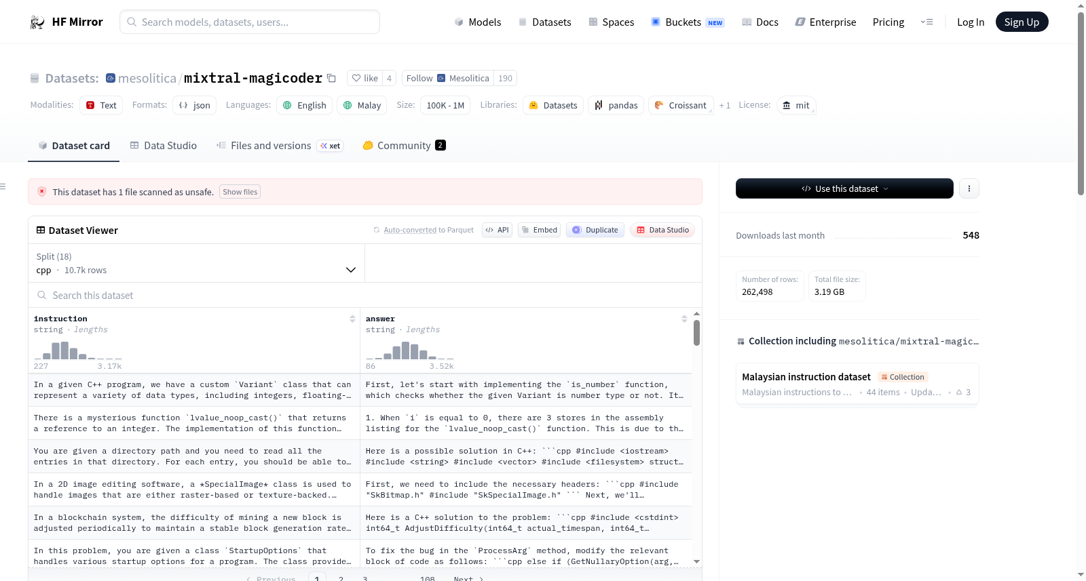This screenshot has width=1086, height=581.
Task: Open the left side collapsed menu icon
Action: click(x=3, y=186)
